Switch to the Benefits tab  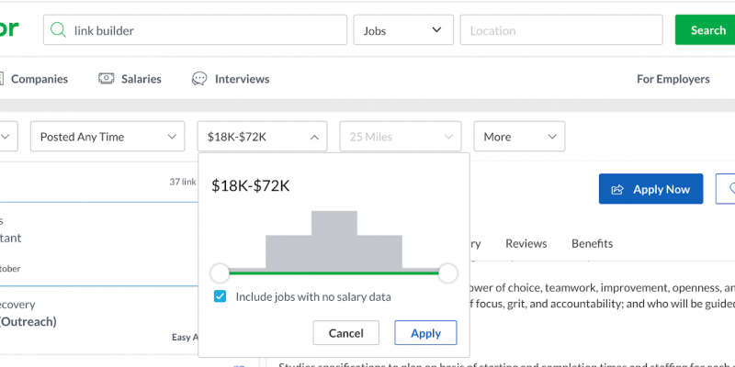[x=592, y=243]
